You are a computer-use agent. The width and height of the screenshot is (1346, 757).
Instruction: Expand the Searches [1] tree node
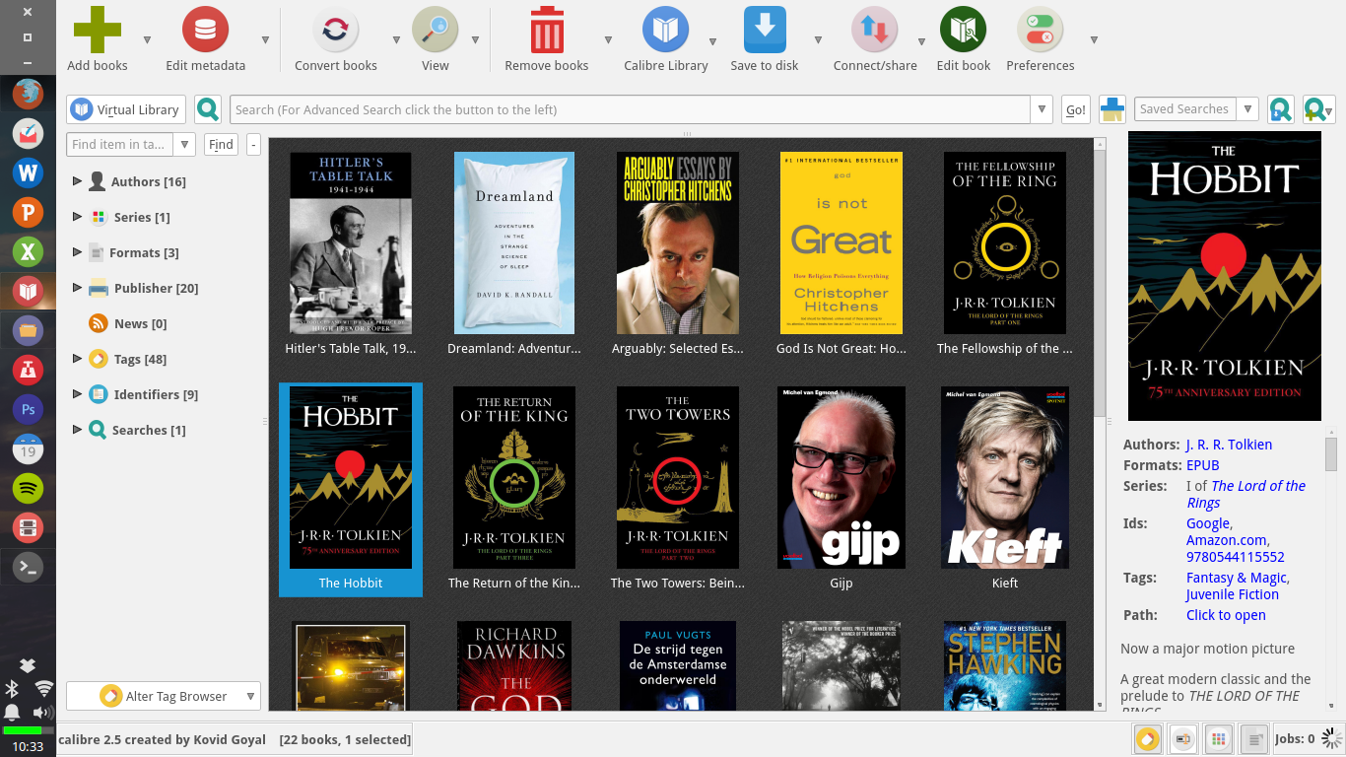tap(77, 430)
